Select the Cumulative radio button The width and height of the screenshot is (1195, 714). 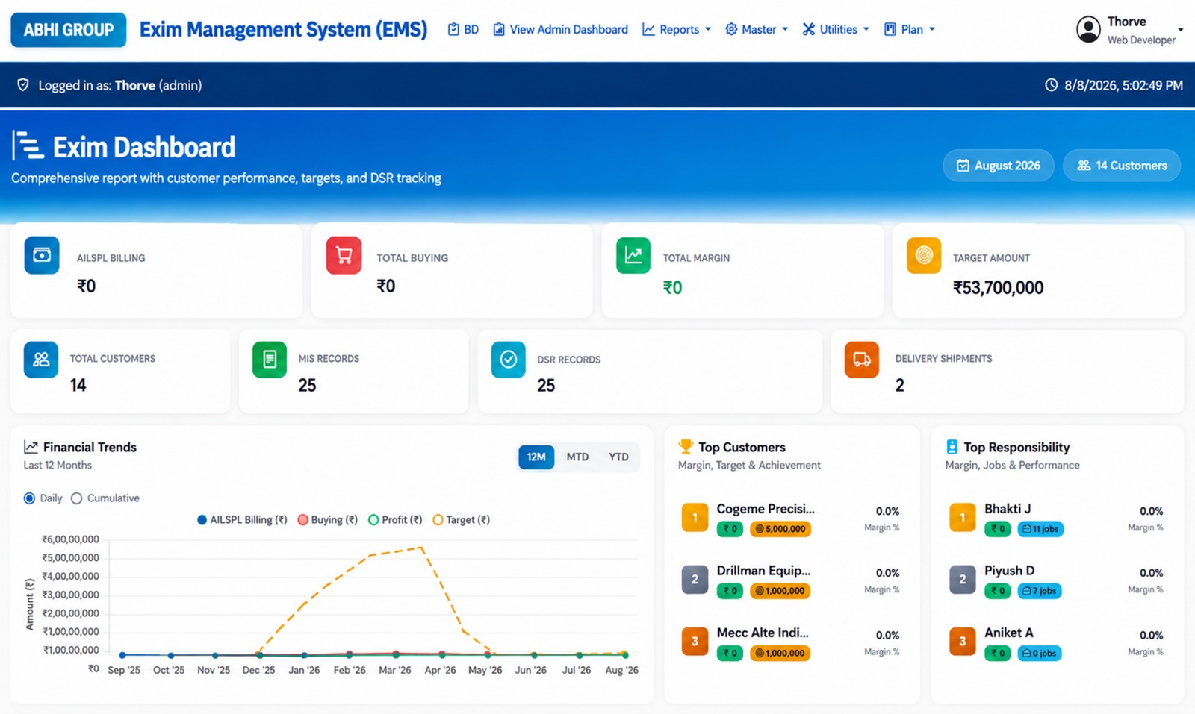[76, 498]
